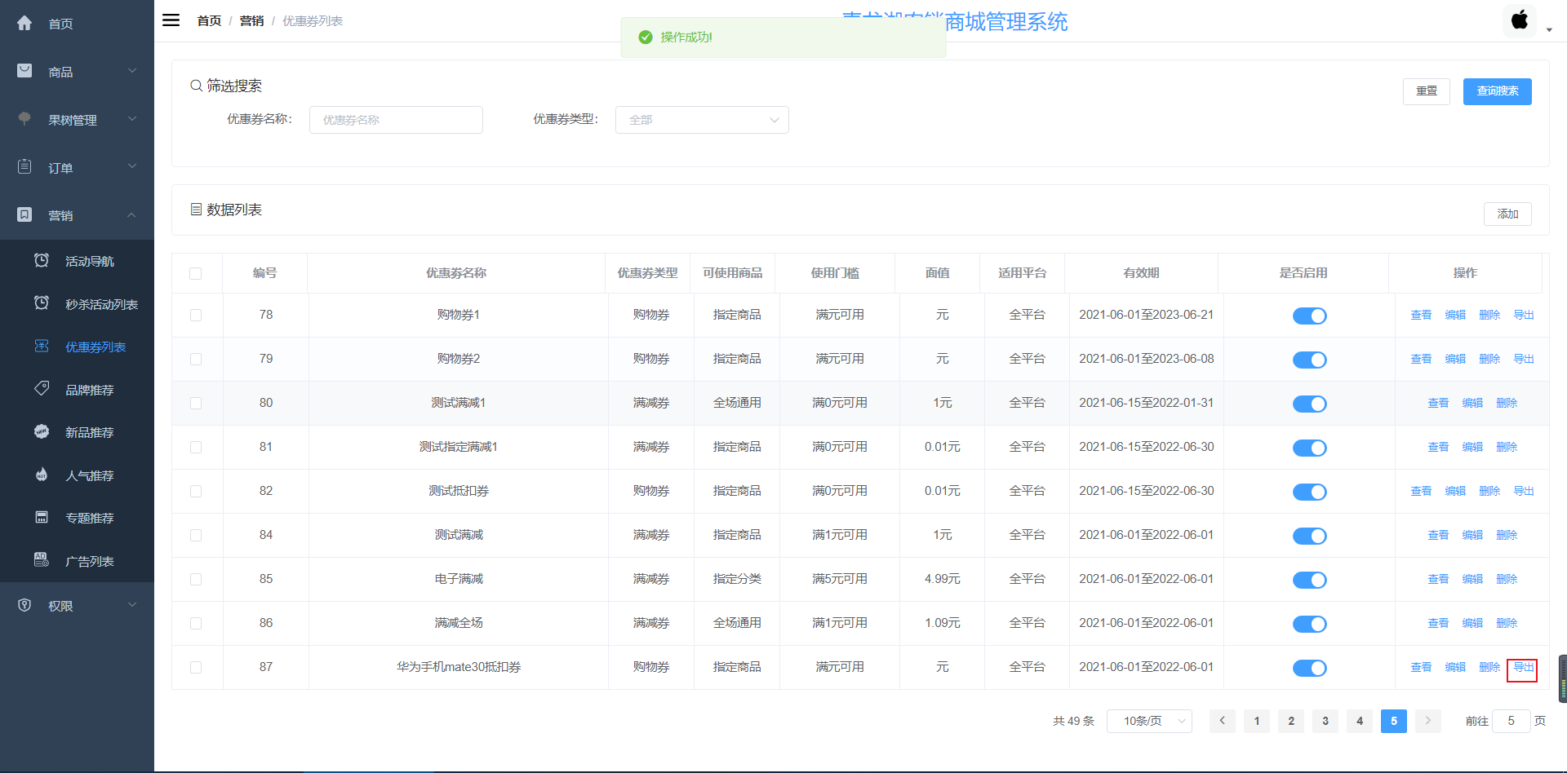This screenshot has width=1567, height=773.
Task: Expand the 权限 sidebar menu
Action: 77,606
